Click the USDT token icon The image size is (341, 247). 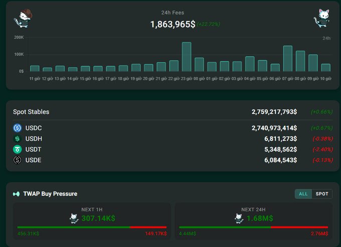tap(17, 149)
